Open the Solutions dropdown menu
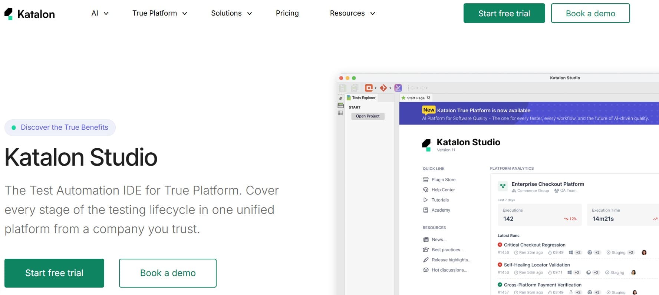The height and width of the screenshot is (295, 659). click(231, 13)
